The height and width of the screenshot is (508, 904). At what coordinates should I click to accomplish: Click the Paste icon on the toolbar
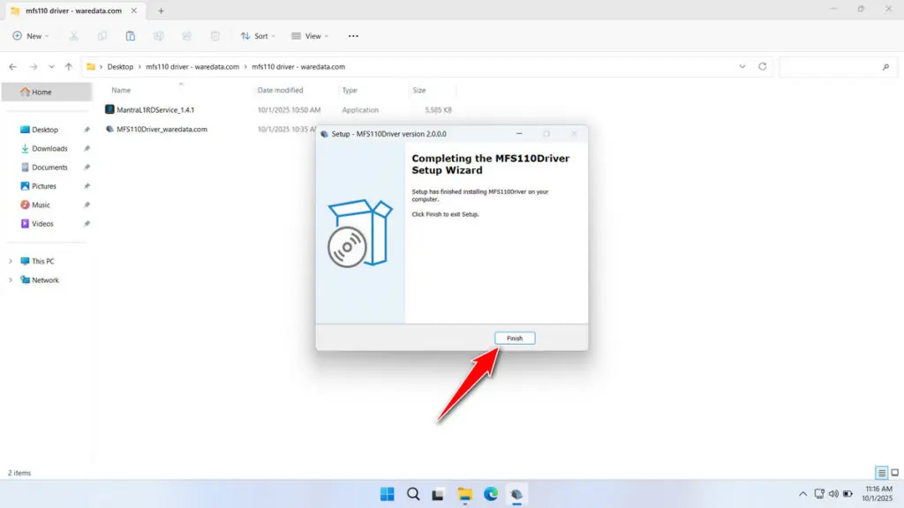pos(130,36)
